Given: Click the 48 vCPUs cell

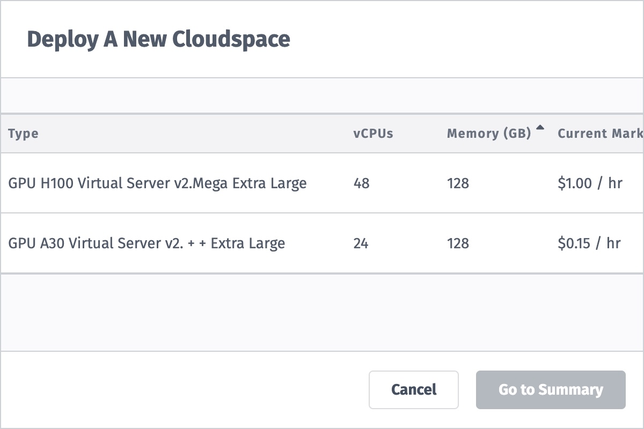Looking at the screenshot, I should coord(361,183).
